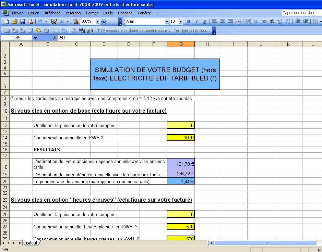Click 'Terminer la révision...' button
The width and height of the screenshot is (322, 252).
click(192, 30)
